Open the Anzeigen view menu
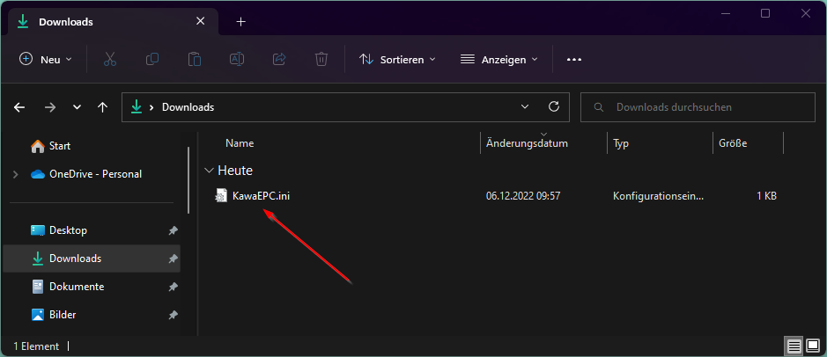The image size is (827, 357). tap(498, 60)
